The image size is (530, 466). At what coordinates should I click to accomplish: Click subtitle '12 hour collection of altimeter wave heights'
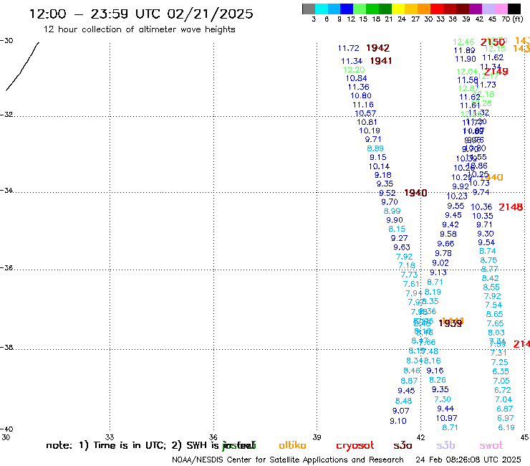pyautogui.click(x=139, y=29)
